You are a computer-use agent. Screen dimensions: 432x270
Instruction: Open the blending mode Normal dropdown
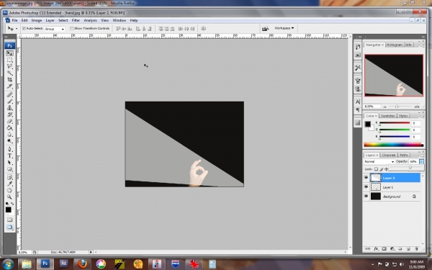379,161
